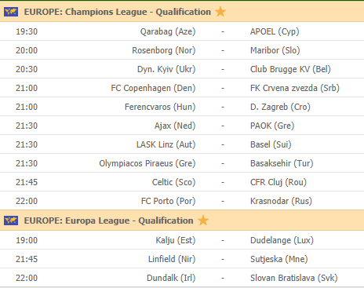Click the Europe map flag beside Europa League

click(x=11, y=221)
